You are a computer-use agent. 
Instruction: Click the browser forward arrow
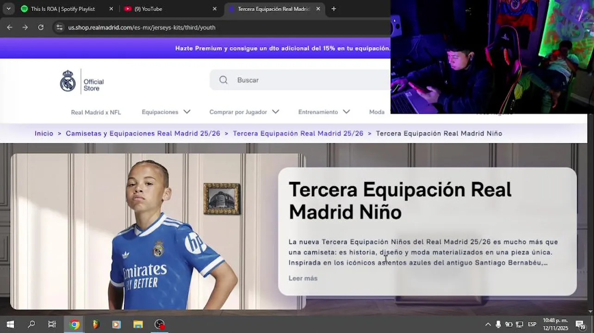pyautogui.click(x=25, y=27)
